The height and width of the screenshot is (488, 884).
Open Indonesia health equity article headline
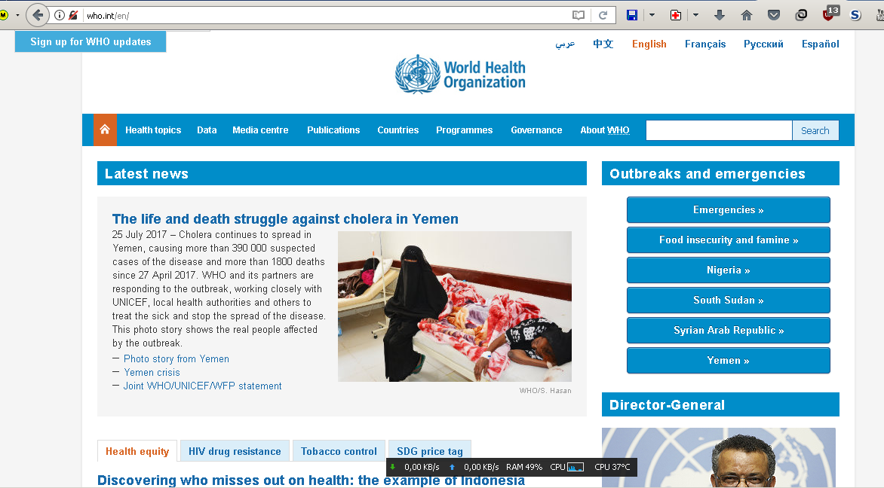[x=311, y=480]
